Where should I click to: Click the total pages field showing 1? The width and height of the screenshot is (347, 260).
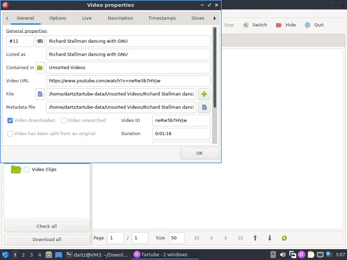[x=140, y=238]
